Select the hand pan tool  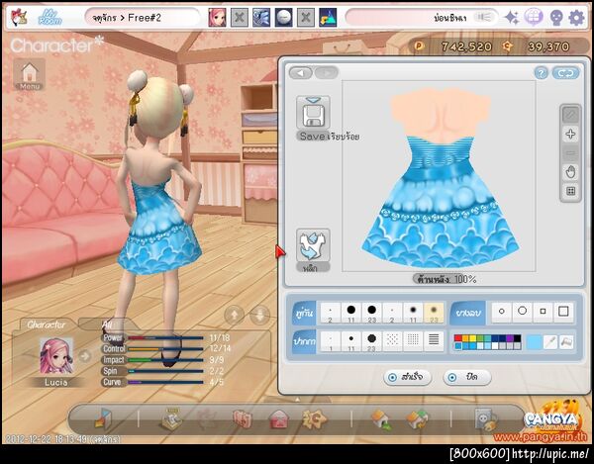570,172
